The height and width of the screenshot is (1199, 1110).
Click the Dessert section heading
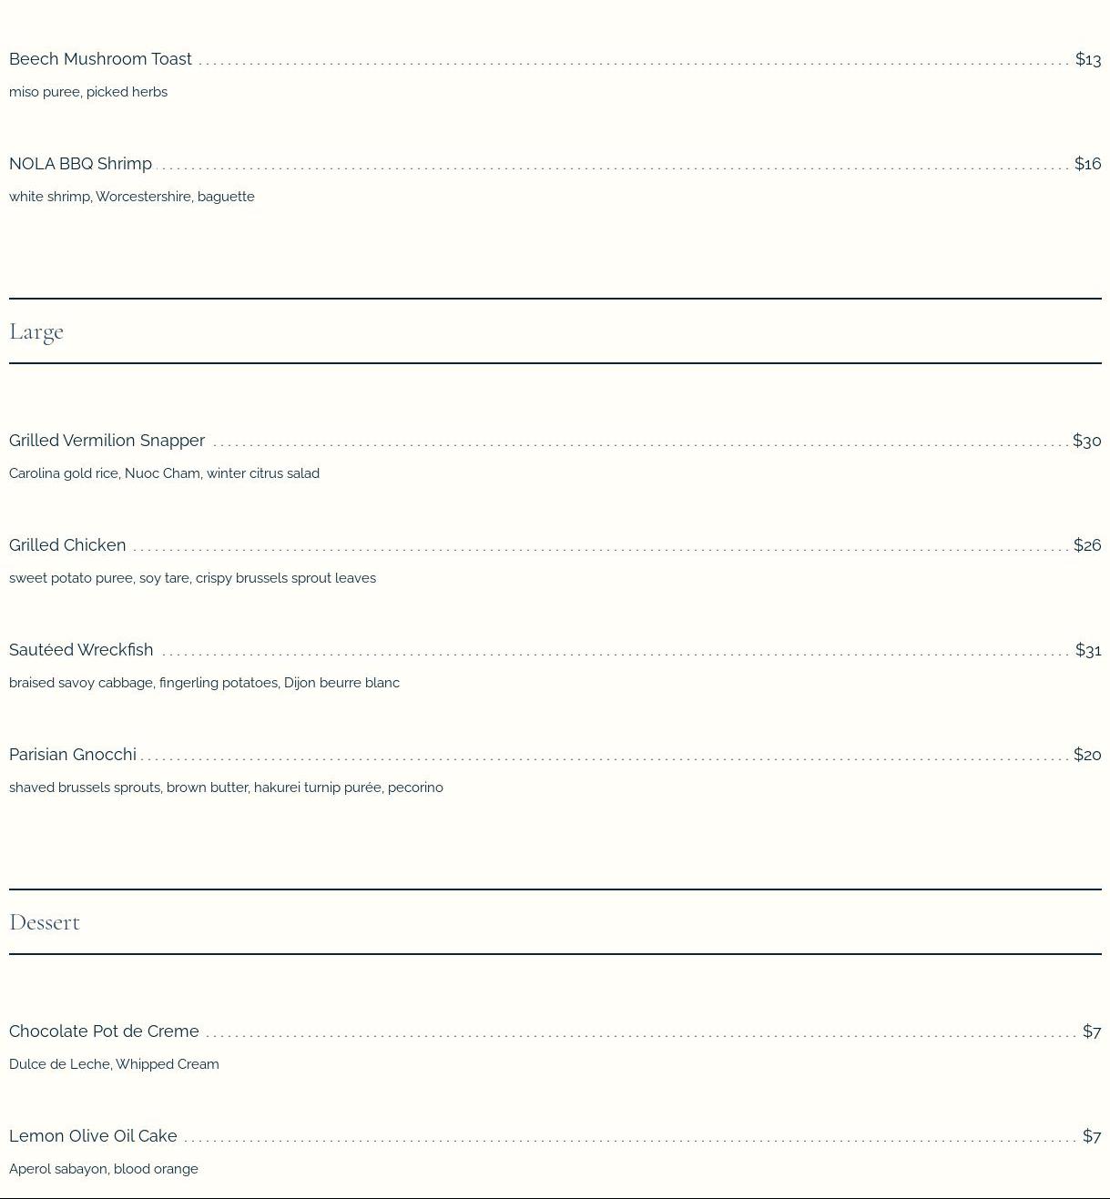(45, 922)
